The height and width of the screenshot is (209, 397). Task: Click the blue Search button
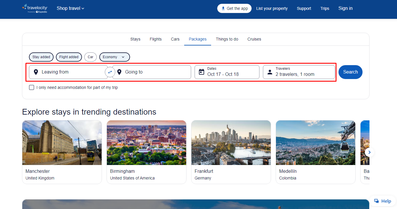tap(350, 72)
